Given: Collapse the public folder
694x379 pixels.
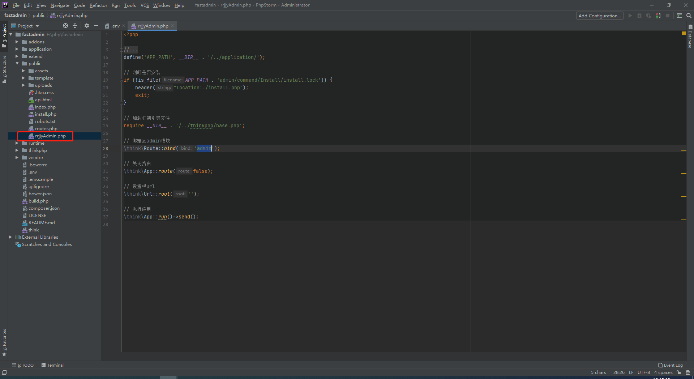Looking at the screenshot, I should (x=17, y=64).
